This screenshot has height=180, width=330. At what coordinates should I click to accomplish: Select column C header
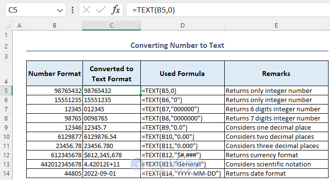point(112,26)
